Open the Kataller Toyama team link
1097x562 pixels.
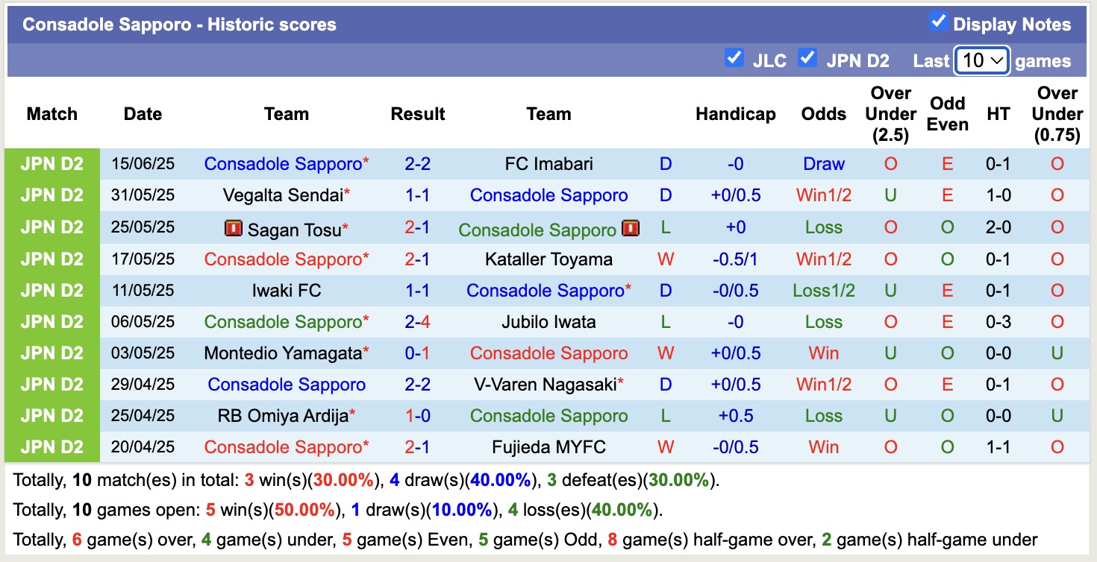[x=548, y=259]
